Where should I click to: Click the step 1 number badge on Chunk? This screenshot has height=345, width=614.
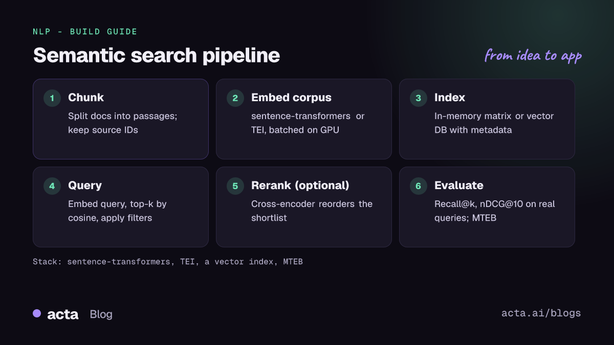(52, 98)
